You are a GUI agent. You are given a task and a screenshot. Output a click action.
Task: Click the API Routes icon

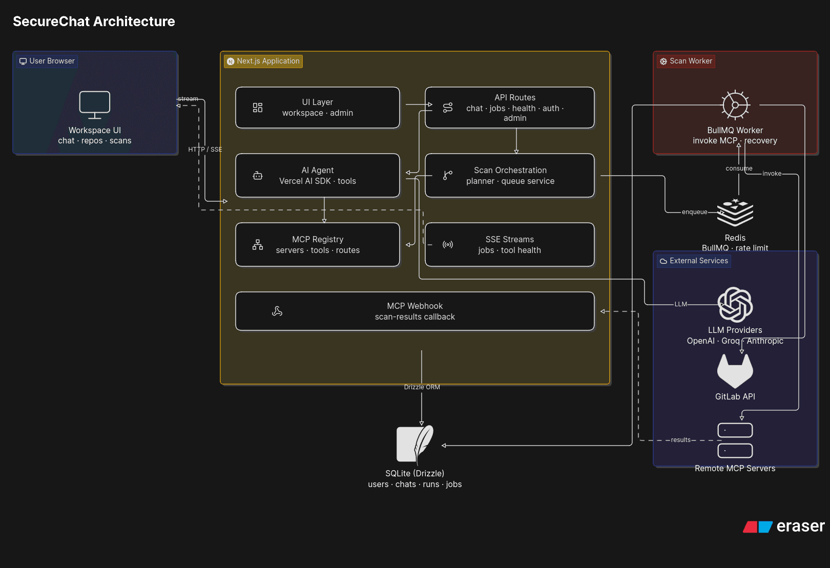pyautogui.click(x=448, y=108)
